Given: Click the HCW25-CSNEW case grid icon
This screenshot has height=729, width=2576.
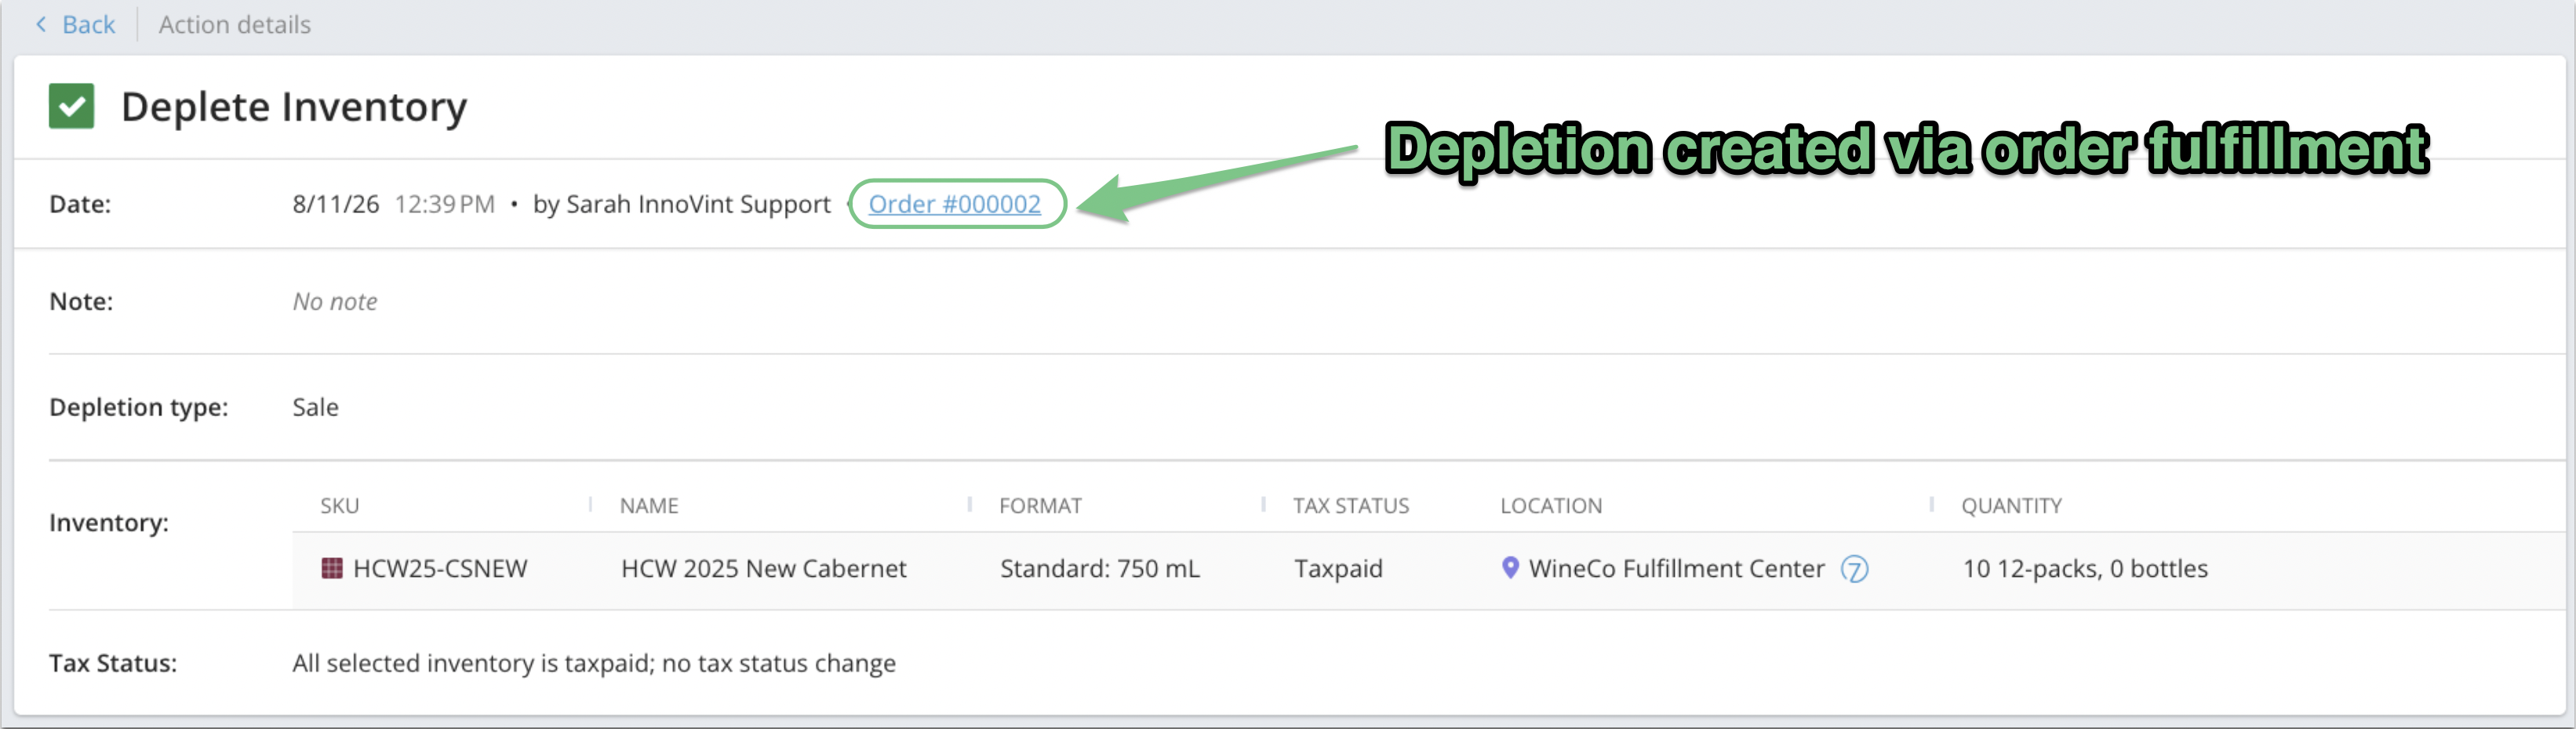Looking at the screenshot, I should pyautogui.click(x=332, y=568).
